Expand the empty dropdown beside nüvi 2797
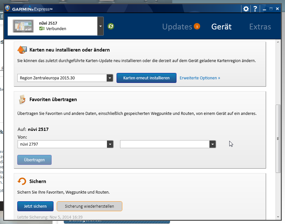This screenshot has height=224, width=285. tap(213, 144)
